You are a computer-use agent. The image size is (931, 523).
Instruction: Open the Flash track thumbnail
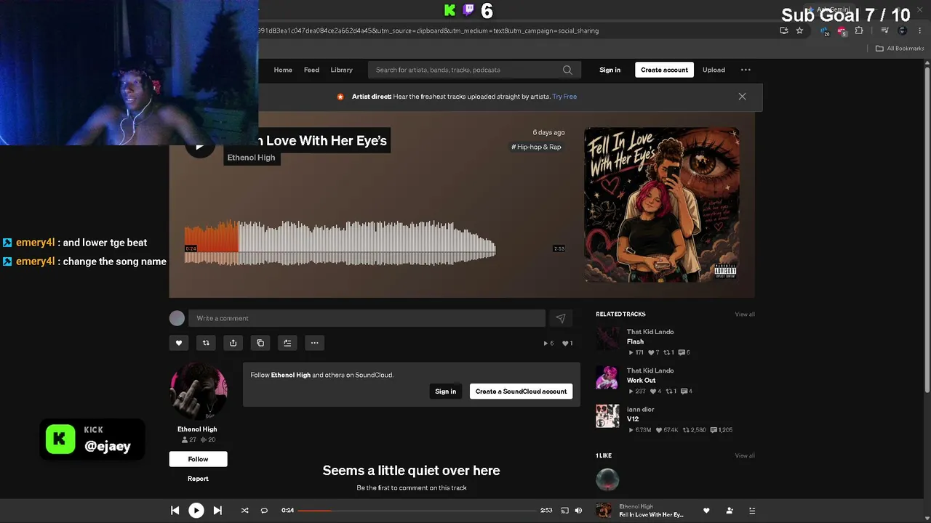tap(607, 338)
